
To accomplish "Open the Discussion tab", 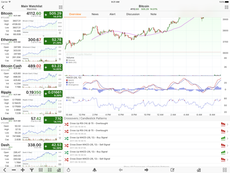I will [133, 14].
